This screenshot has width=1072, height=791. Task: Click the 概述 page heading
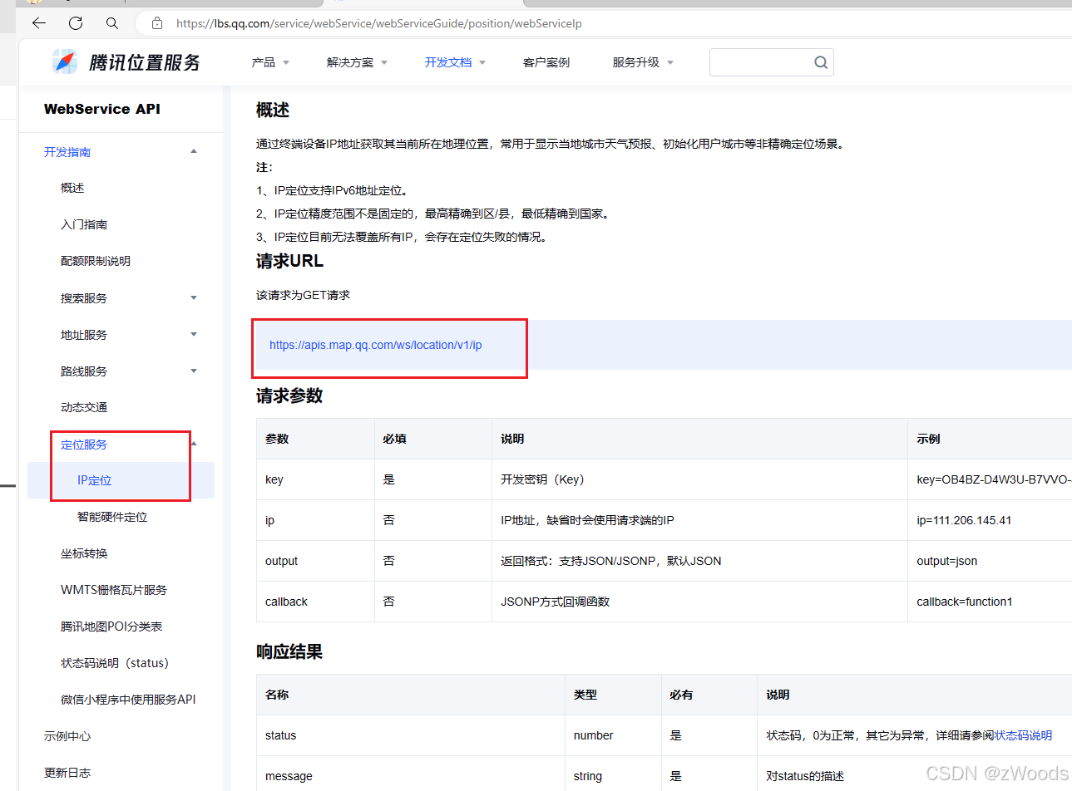point(273,110)
